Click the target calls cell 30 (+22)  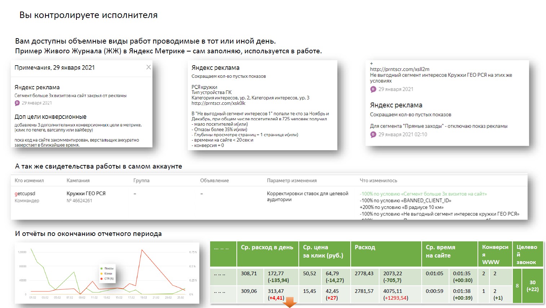click(532, 286)
